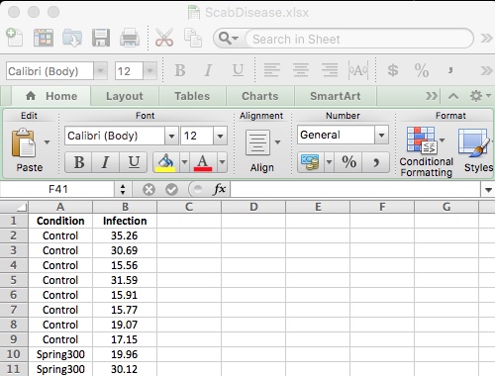495x376 pixels.
Task: Open Conditional Formatting
Action: coord(426,152)
